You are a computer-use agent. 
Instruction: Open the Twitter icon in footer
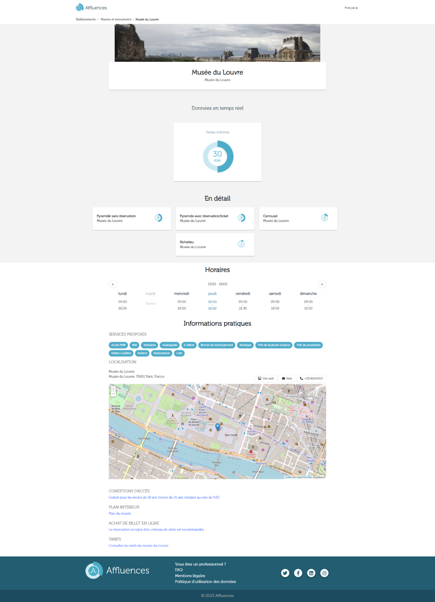(285, 573)
